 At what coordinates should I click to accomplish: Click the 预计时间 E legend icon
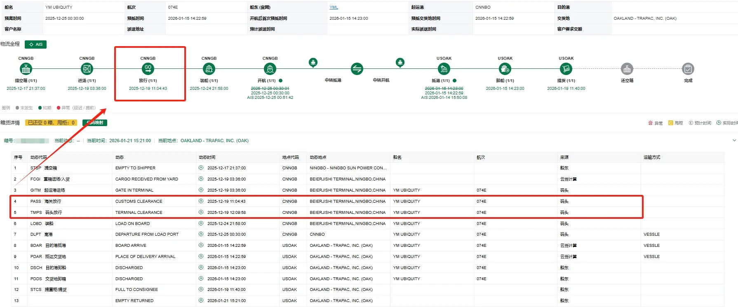(691, 123)
